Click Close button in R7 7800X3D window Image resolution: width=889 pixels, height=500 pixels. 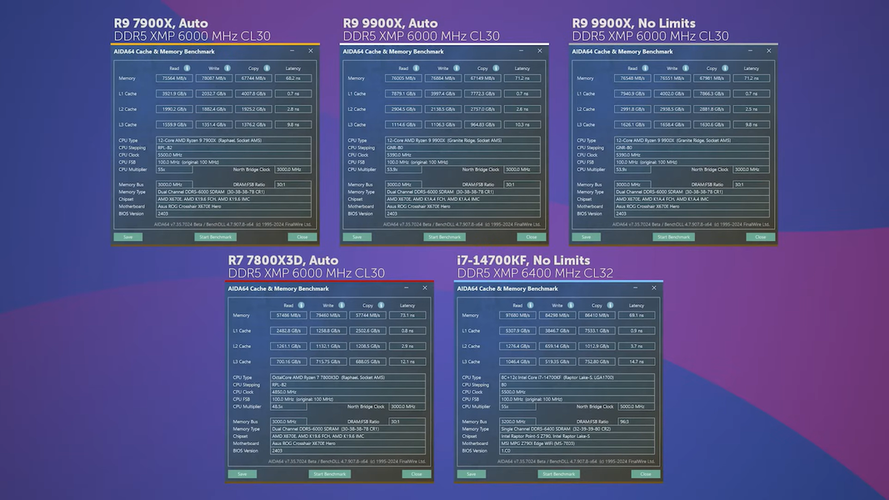coord(417,474)
